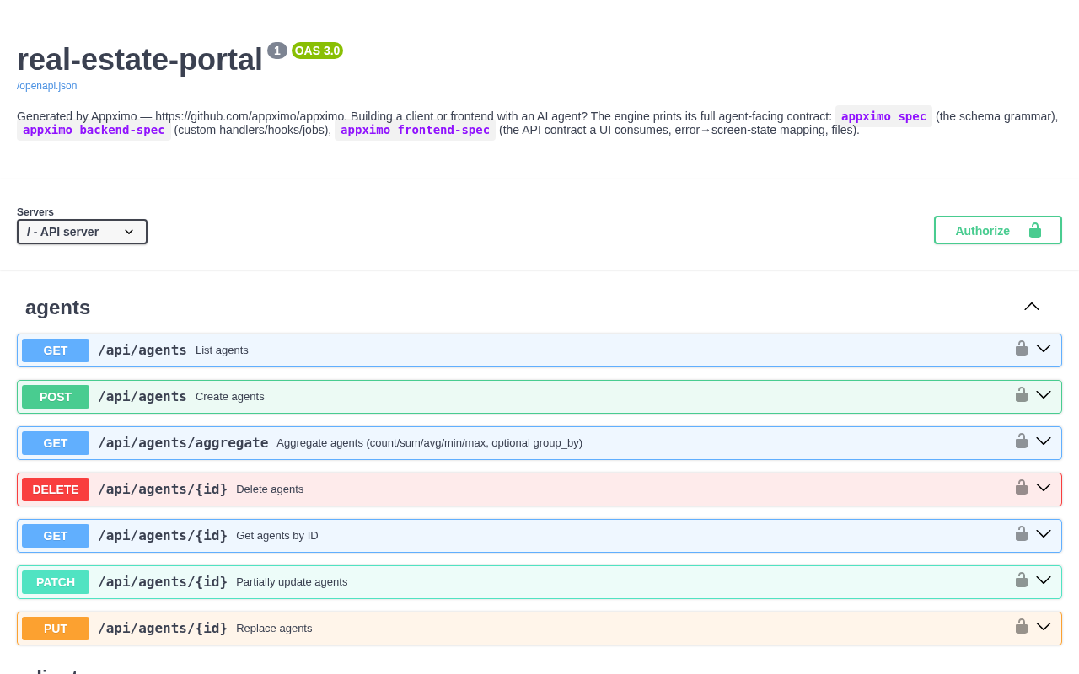Click the version 1 badge

(277, 51)
